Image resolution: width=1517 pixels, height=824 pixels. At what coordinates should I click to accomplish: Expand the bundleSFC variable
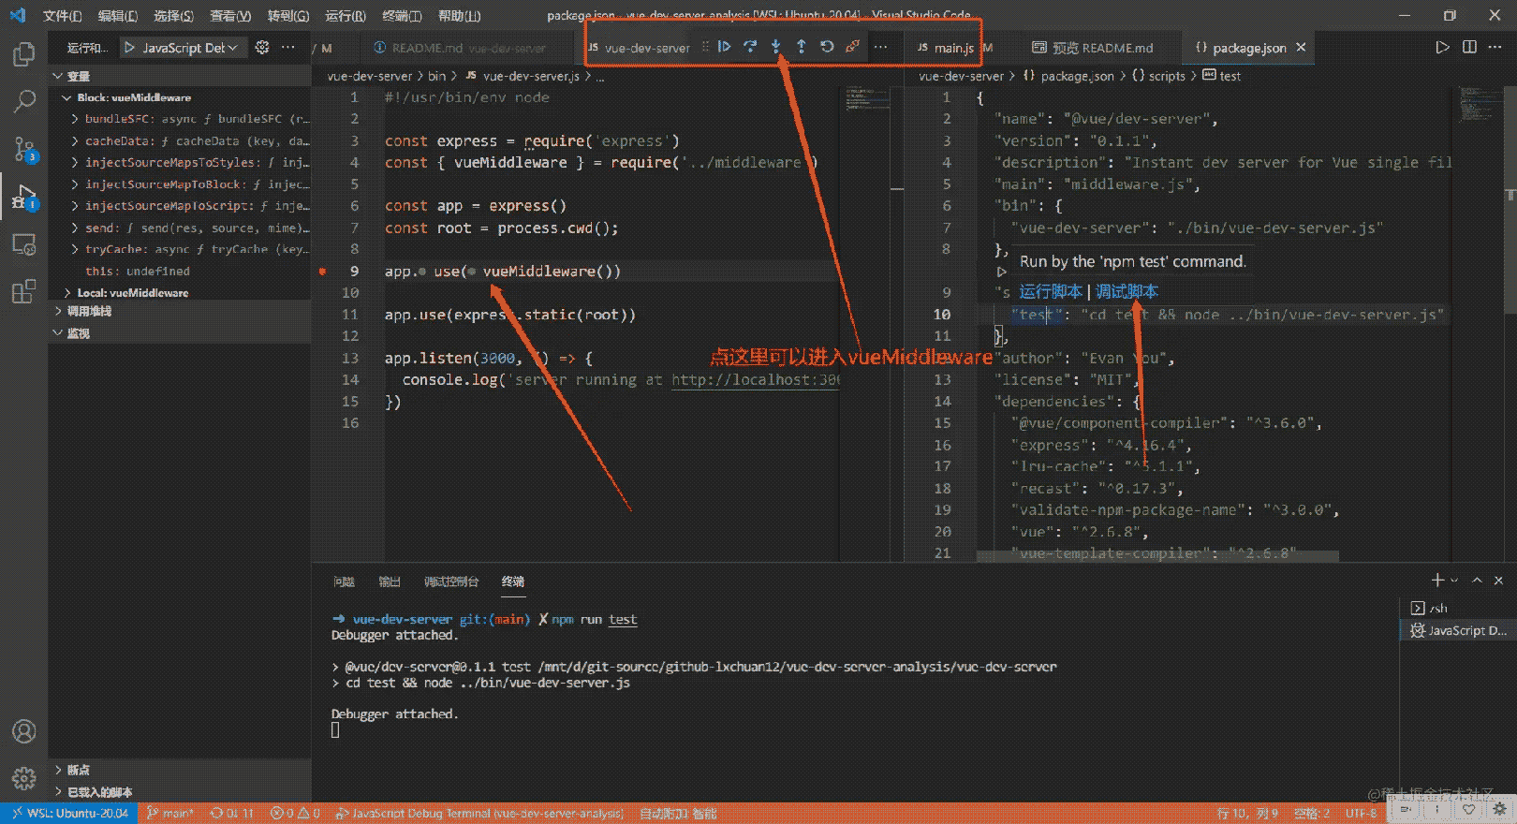click(75, 119)
